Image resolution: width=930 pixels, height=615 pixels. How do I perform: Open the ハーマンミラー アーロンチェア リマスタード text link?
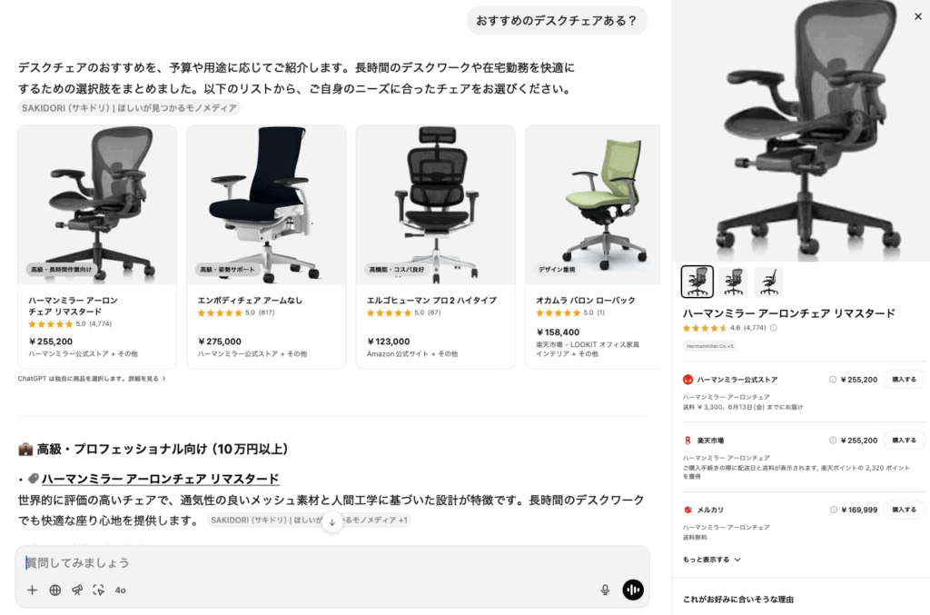[160, 479]
